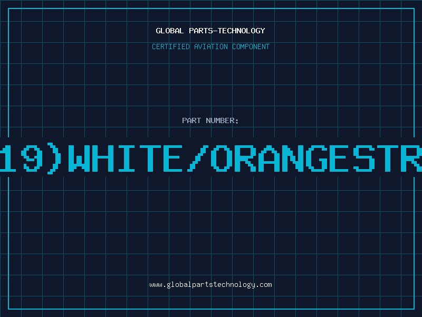Open the www.globalpartstechnology.com link

click(x=210, y=285)
